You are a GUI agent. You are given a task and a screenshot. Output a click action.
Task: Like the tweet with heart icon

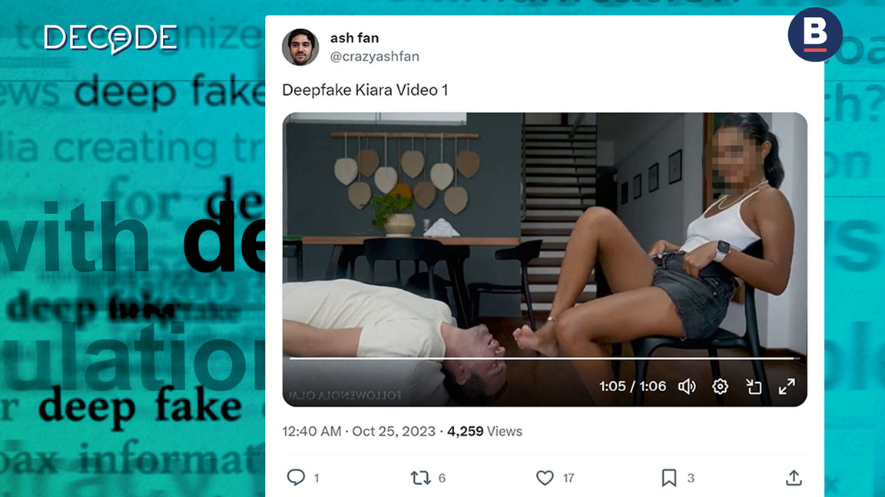[x=545, y=478]
